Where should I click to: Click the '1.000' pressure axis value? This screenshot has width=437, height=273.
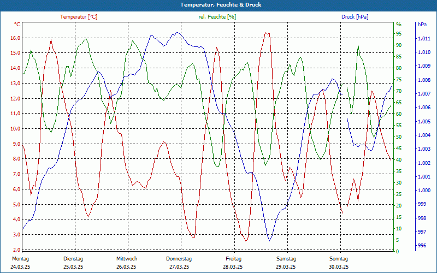click(x=424, y=190)
